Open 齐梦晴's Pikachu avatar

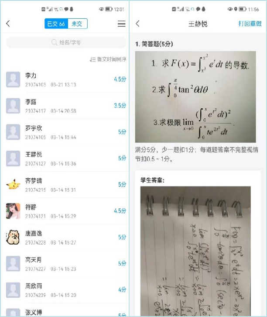click(13, 185)
